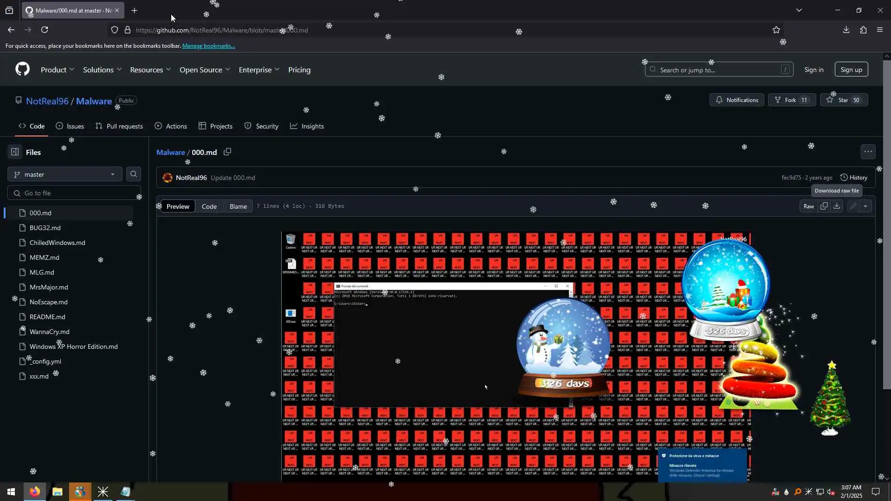The height and width of the screenshot is (501, 891).
Task: Click the GitHub logo icon
Action: (x=22, y=70)
